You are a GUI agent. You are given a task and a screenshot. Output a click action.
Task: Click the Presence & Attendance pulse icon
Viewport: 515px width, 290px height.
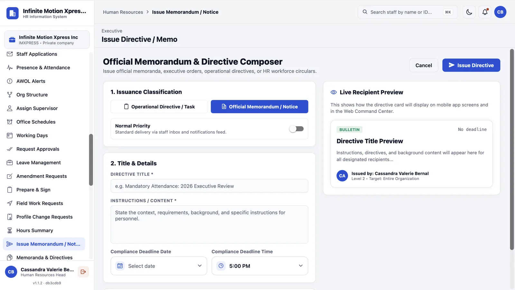pyautogui.click(x=10, y=68)
